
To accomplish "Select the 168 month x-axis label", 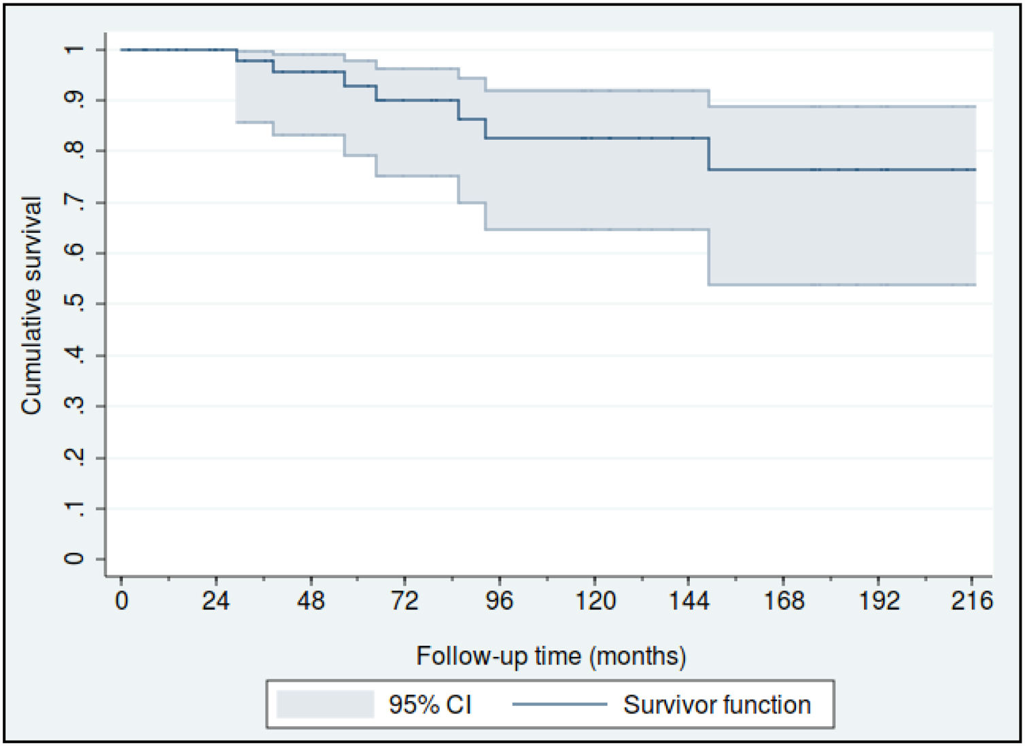I will point(784,601).
